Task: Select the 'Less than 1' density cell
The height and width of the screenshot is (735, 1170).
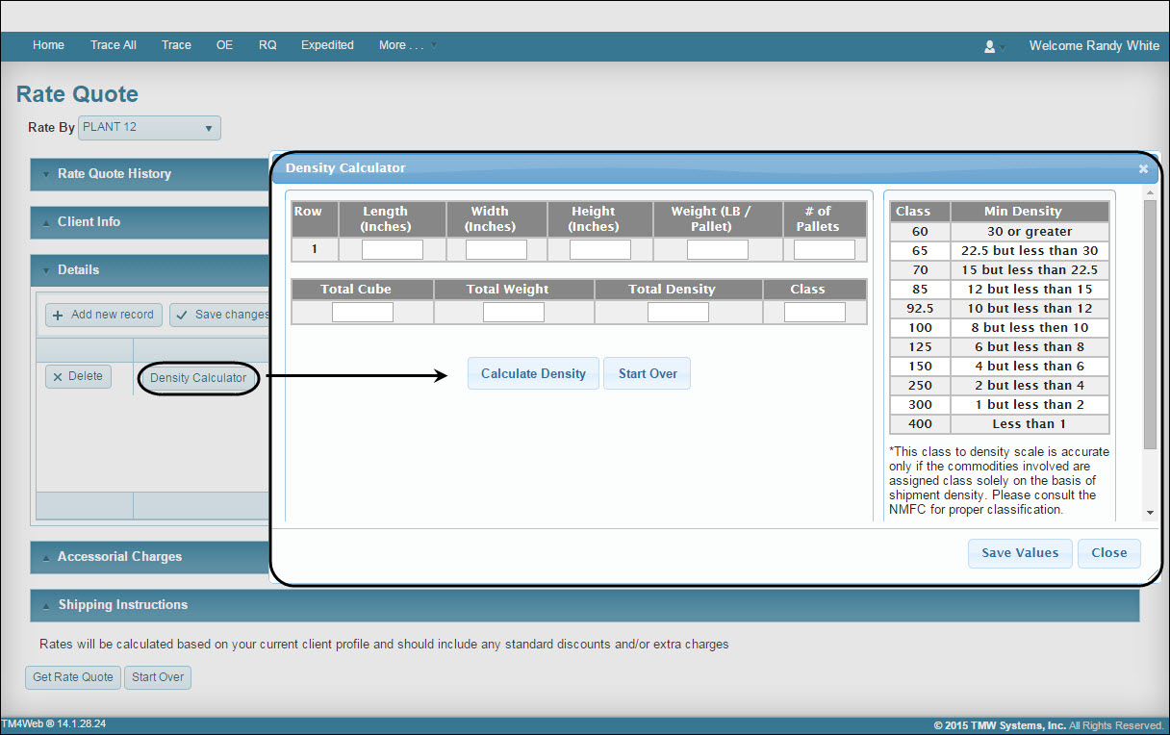Action: pos(1030,424)
